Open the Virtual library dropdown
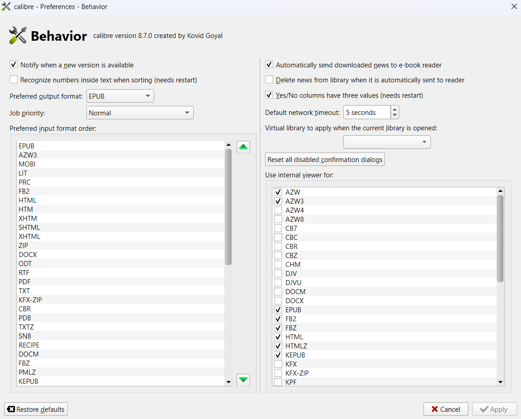This screenshot has width=521, height=419. pyautogui.click(x=387, y=142)
